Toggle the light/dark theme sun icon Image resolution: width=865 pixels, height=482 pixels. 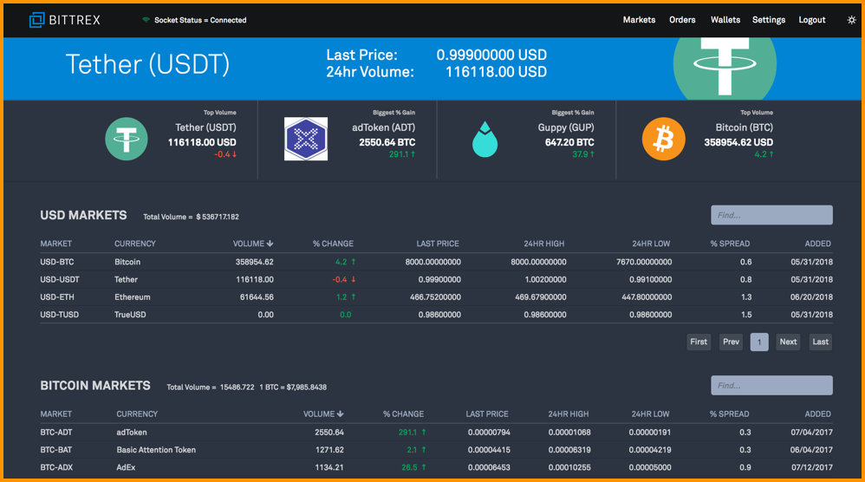tap(851, 20)
